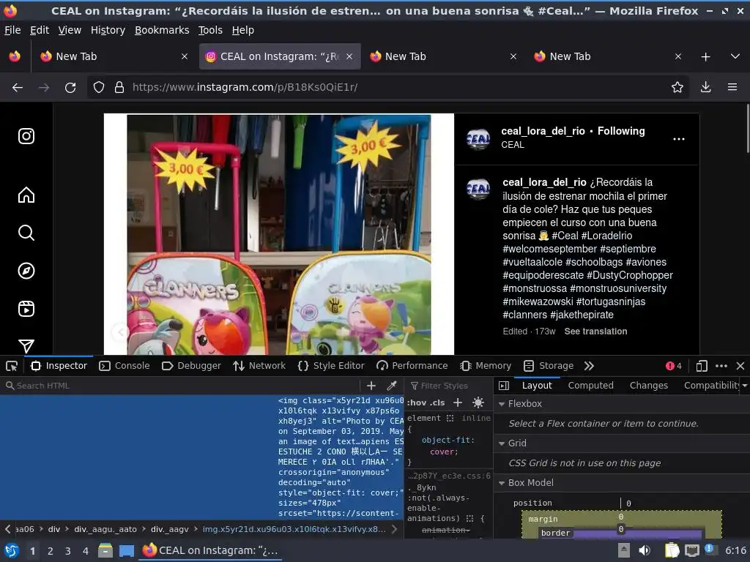Screen dimensions: 750x562
Task: Click the Instagram logo in sidebar
Action: pyautogui.click(x=26, y=136)
